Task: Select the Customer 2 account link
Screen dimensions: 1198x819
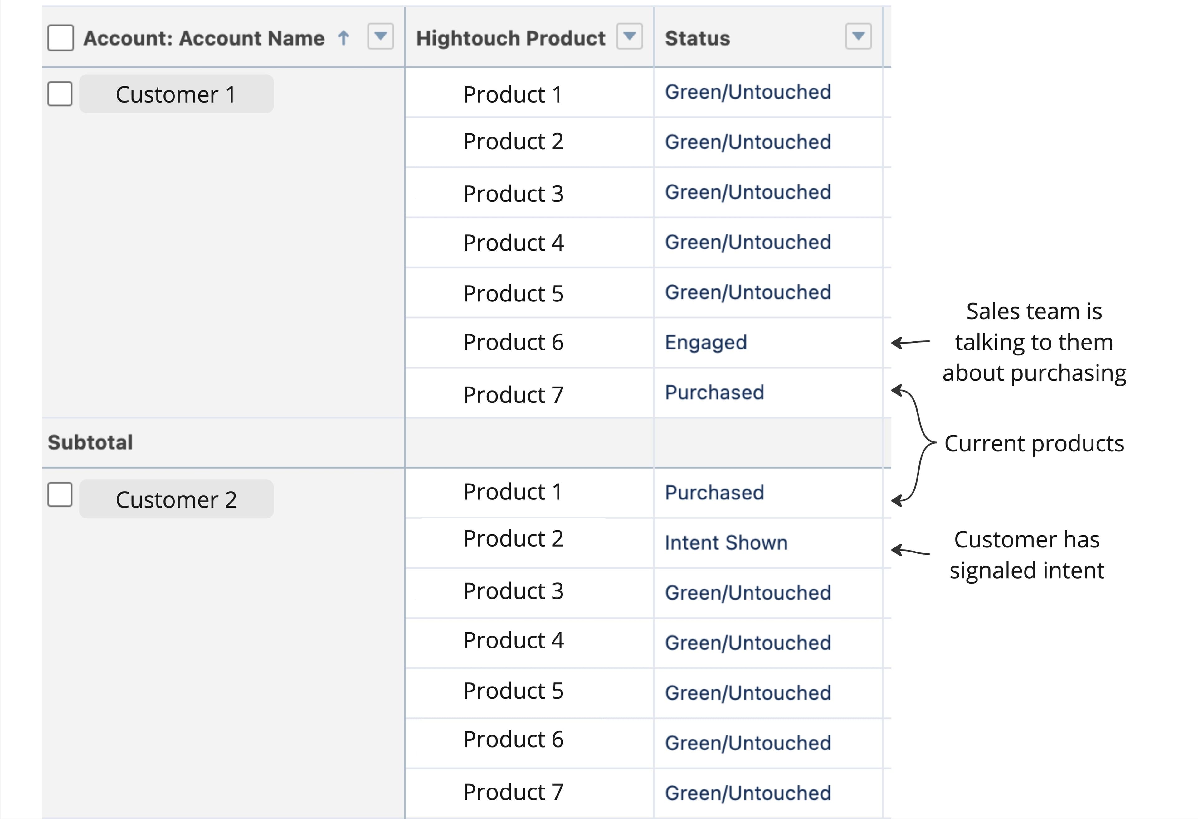Action: coord(176,498)
